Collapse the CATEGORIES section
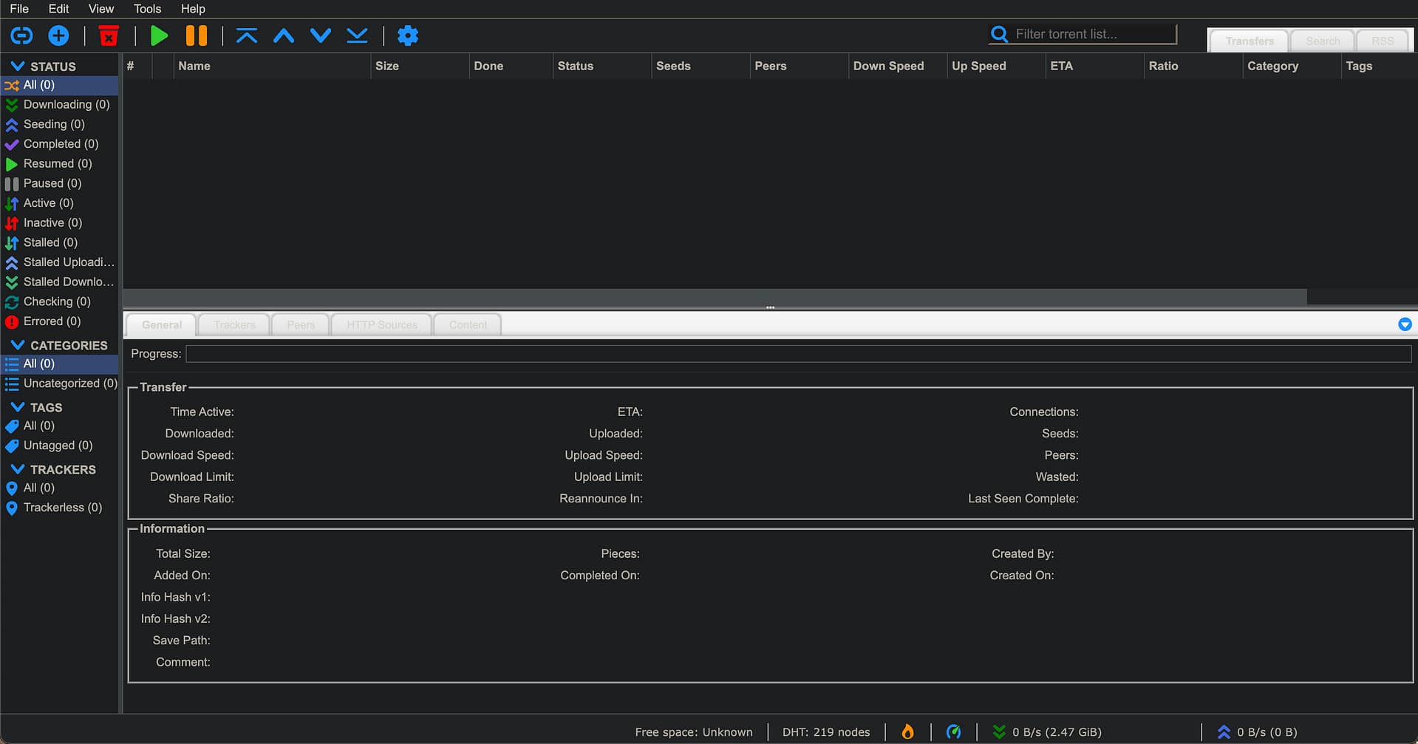1418x744 pixels. tap(18, 345)
